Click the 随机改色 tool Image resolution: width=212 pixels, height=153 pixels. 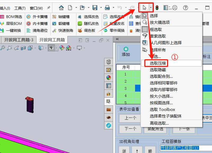pos(88,24)
